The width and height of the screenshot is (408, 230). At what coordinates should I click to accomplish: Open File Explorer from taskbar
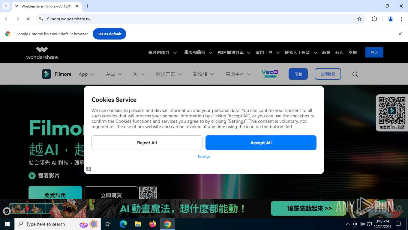[138, 224]
